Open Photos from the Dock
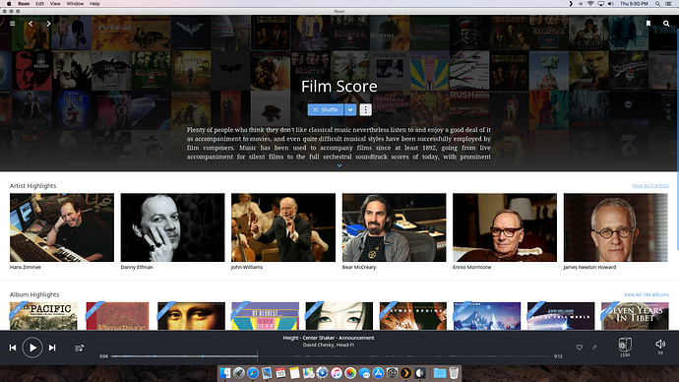The image size is (679, 382). click(x=350, y=373)
